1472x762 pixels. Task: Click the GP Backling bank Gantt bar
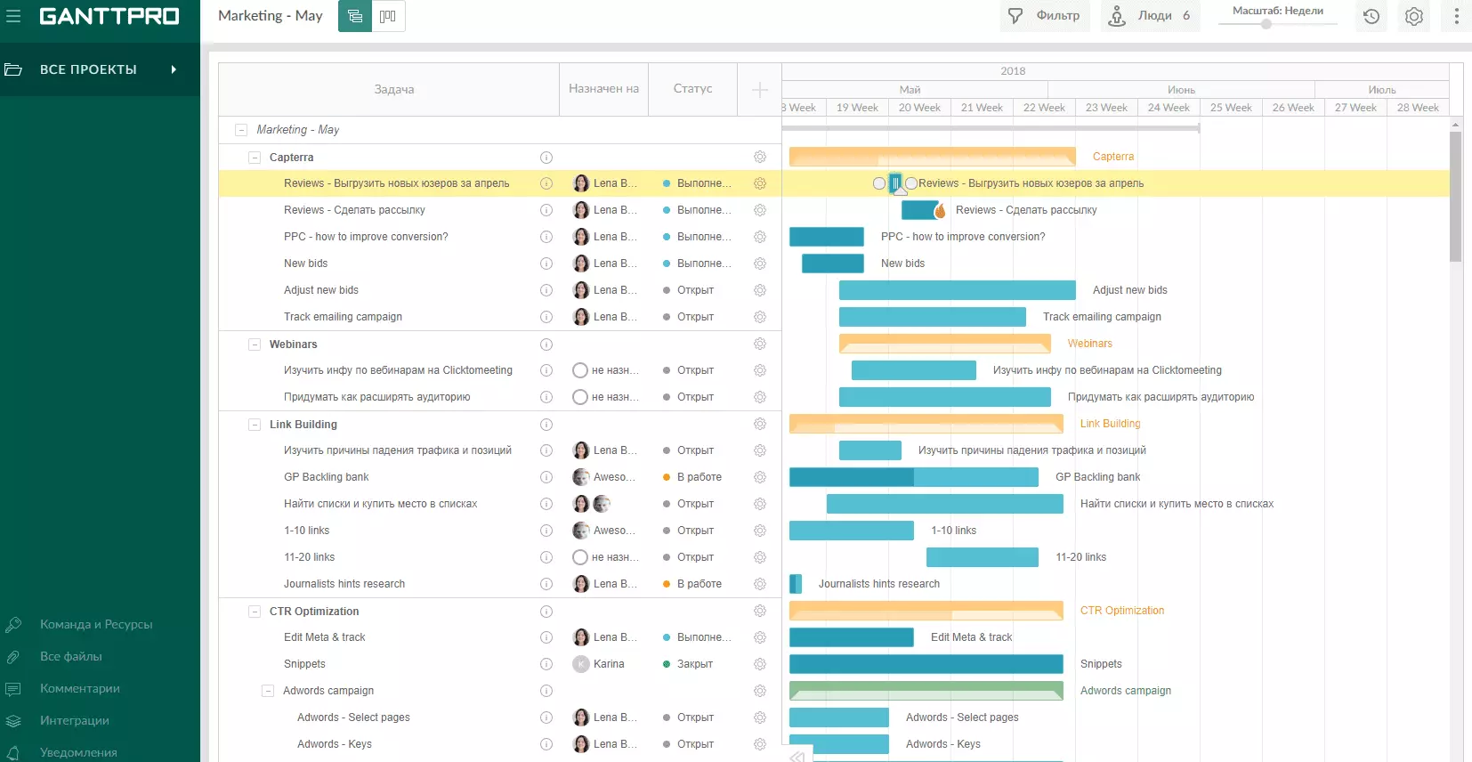(913, 477)
